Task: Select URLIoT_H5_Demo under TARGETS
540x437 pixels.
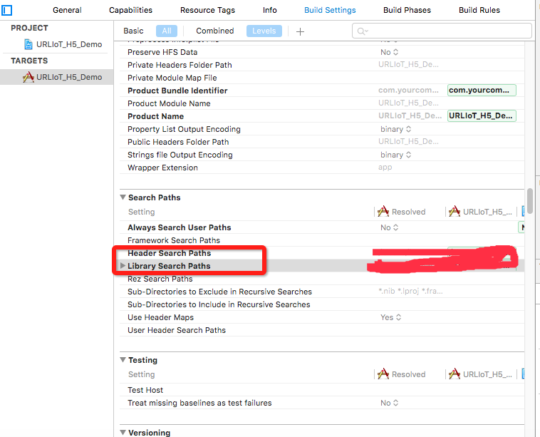Action: pyautogui.click(x=57, y=77)
